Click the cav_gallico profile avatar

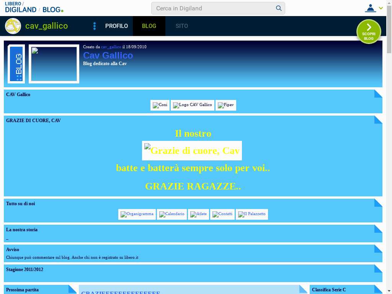tap(13, 26)
